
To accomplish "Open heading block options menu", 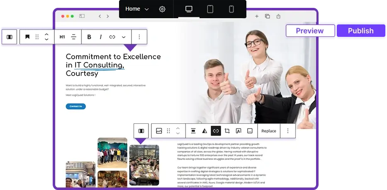I will coord(139,37).
